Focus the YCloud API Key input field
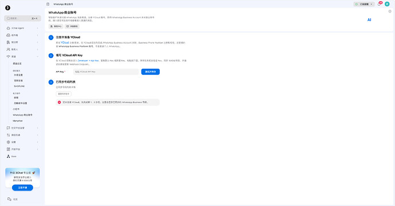Screen dimensions: 395x206 pyautogui.click(x=106, y=72)
